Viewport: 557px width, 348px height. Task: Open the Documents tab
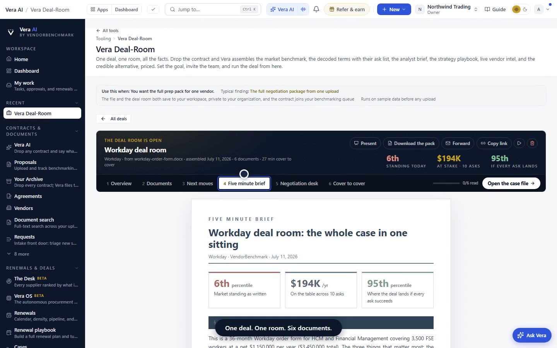point(157,183)
